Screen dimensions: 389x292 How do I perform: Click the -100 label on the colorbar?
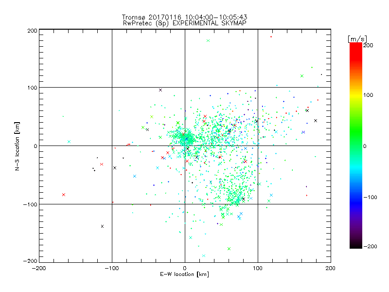[x=370, y=197]
